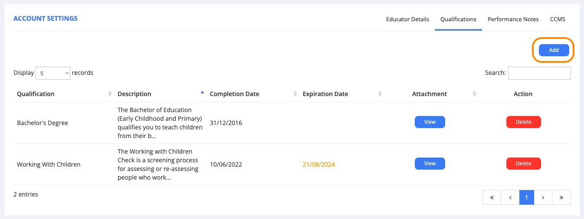584x219 pixels.
Task: Sort by Qualification column arrows icon
Action: point(109,94)
